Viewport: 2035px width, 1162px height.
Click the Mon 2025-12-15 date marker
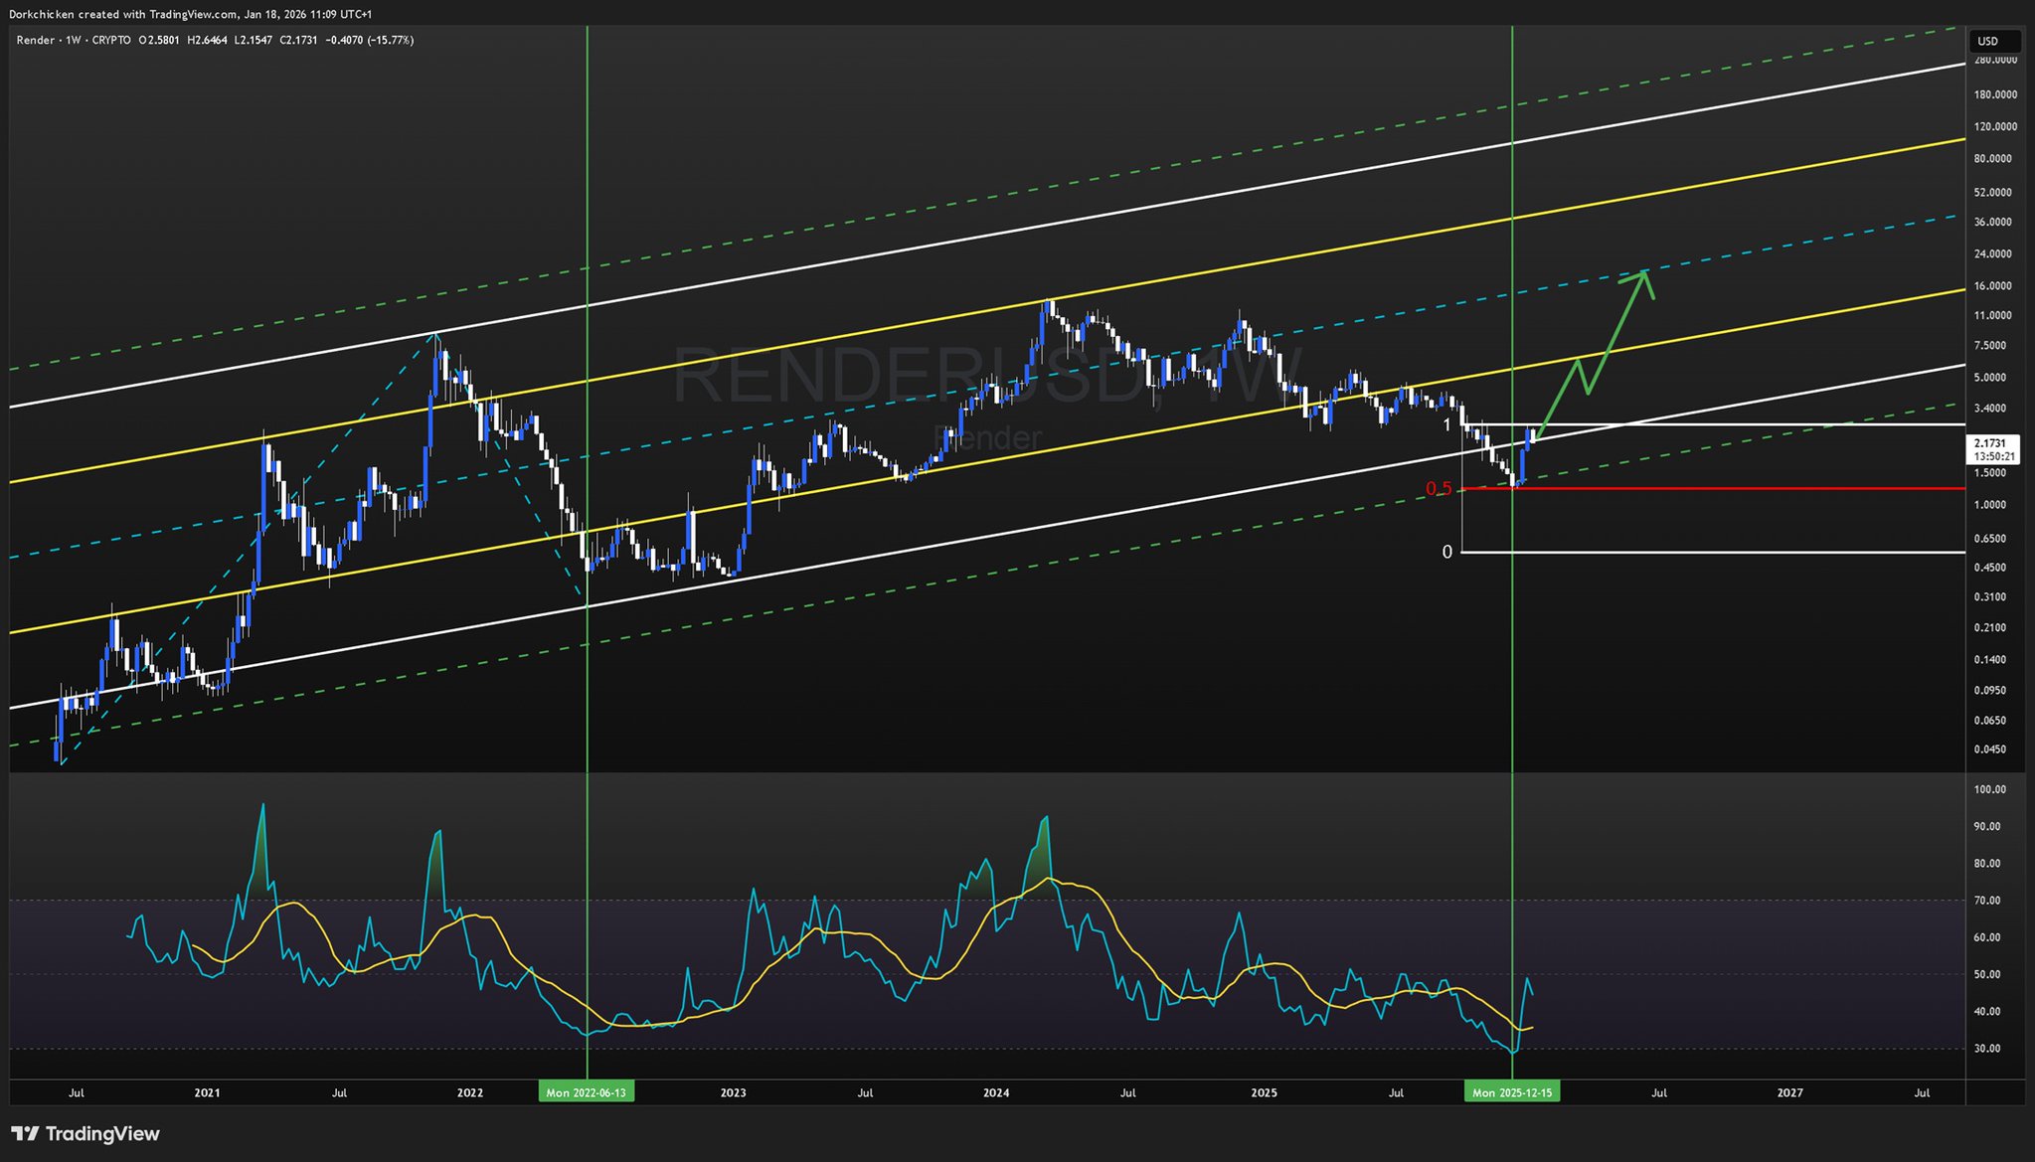pos(1511,1092)
